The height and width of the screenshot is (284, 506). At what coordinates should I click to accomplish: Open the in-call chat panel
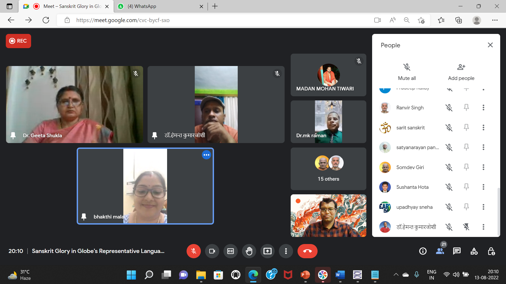457,251
